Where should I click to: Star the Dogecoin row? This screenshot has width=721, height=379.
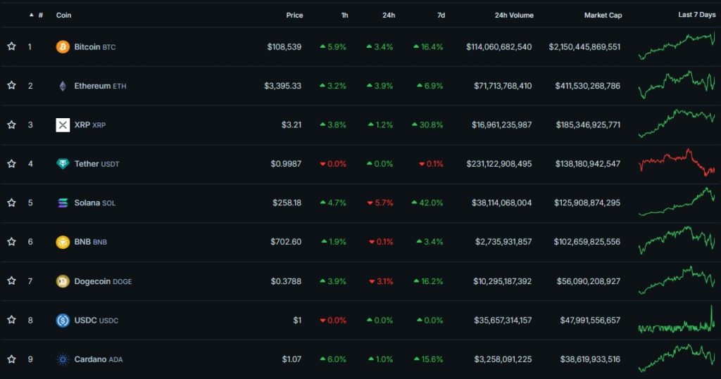pyautogui.click(x=11, y=281)
